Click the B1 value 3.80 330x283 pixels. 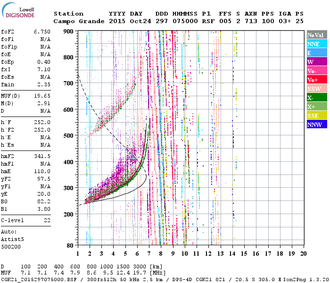(x=44, y=209)
